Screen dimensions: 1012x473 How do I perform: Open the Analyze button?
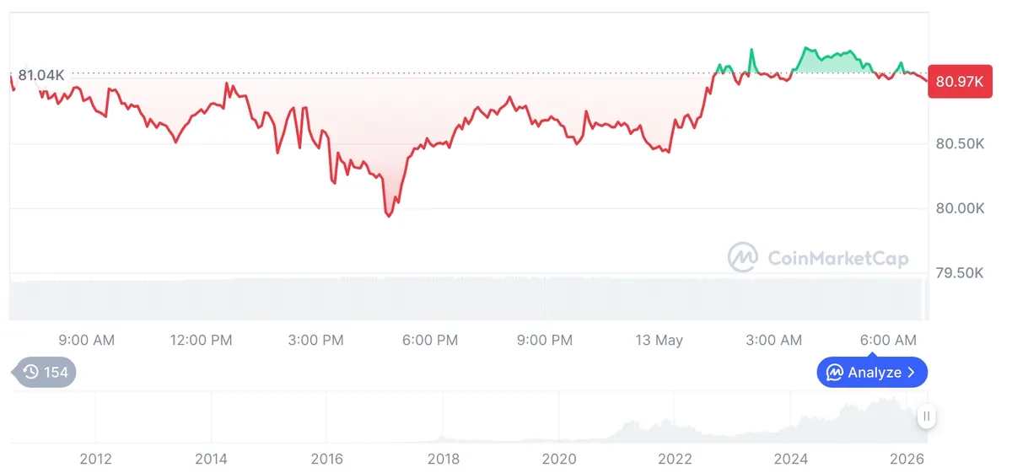872,373
